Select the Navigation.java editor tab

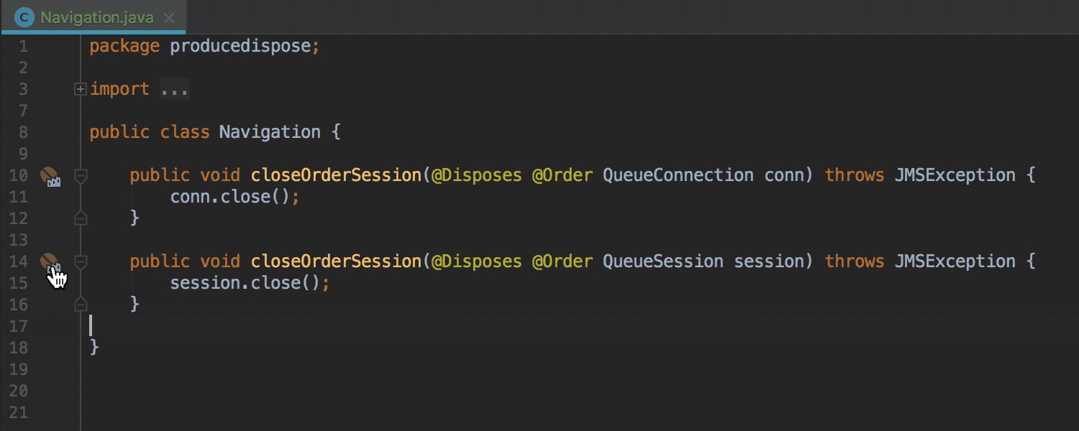click(x=94, y=17)
